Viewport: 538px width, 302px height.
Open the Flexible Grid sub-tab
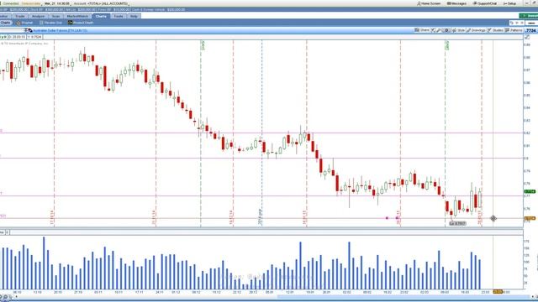(x=51, y=23)
